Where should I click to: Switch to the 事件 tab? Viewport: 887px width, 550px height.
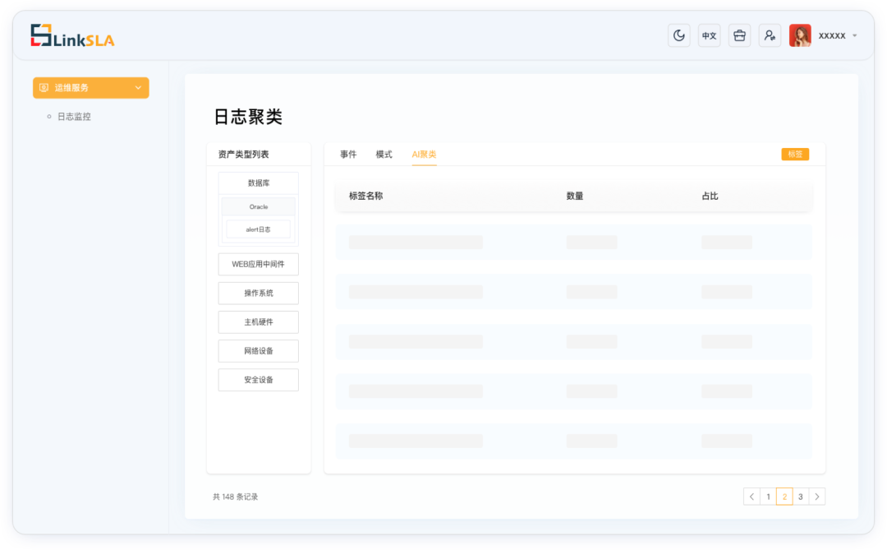click(x=348, y=154)
